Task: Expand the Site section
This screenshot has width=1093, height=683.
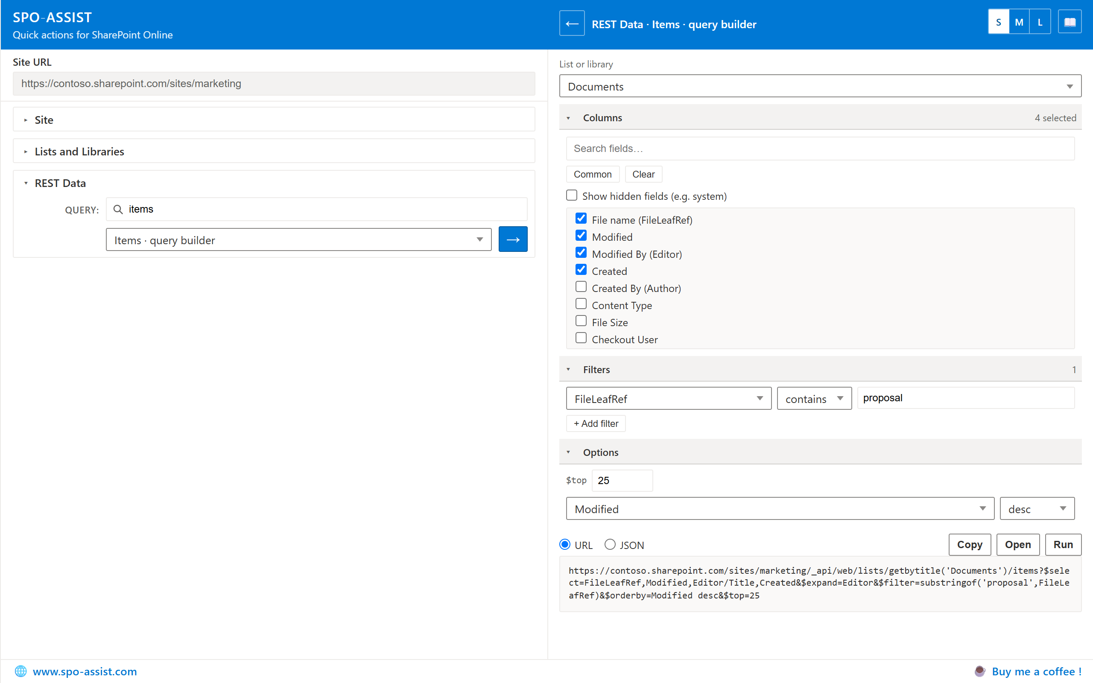Action: [x=274, y=120]
